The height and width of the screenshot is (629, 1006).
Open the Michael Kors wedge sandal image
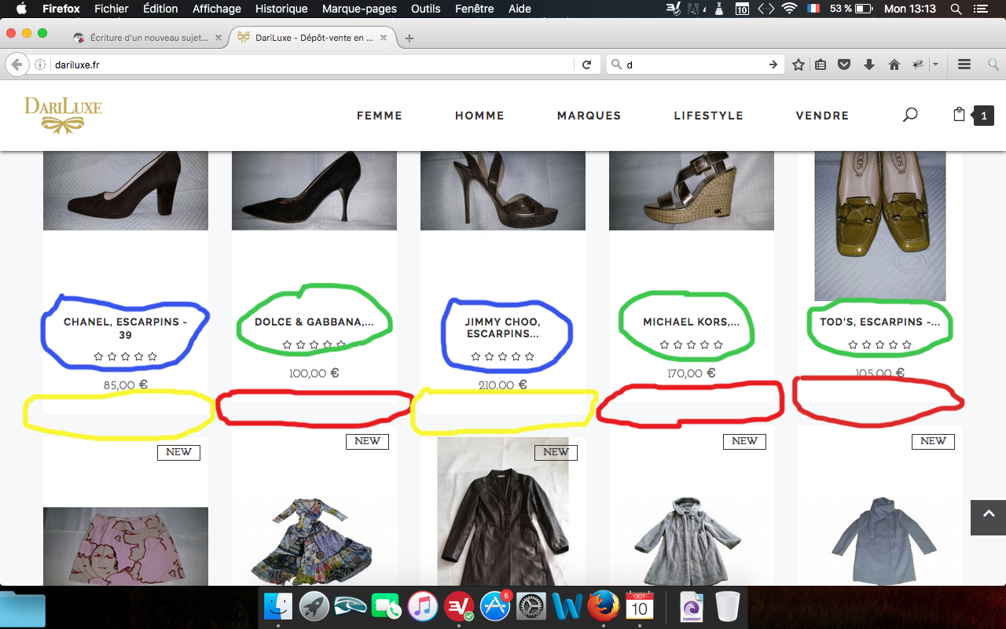point(692,190)
